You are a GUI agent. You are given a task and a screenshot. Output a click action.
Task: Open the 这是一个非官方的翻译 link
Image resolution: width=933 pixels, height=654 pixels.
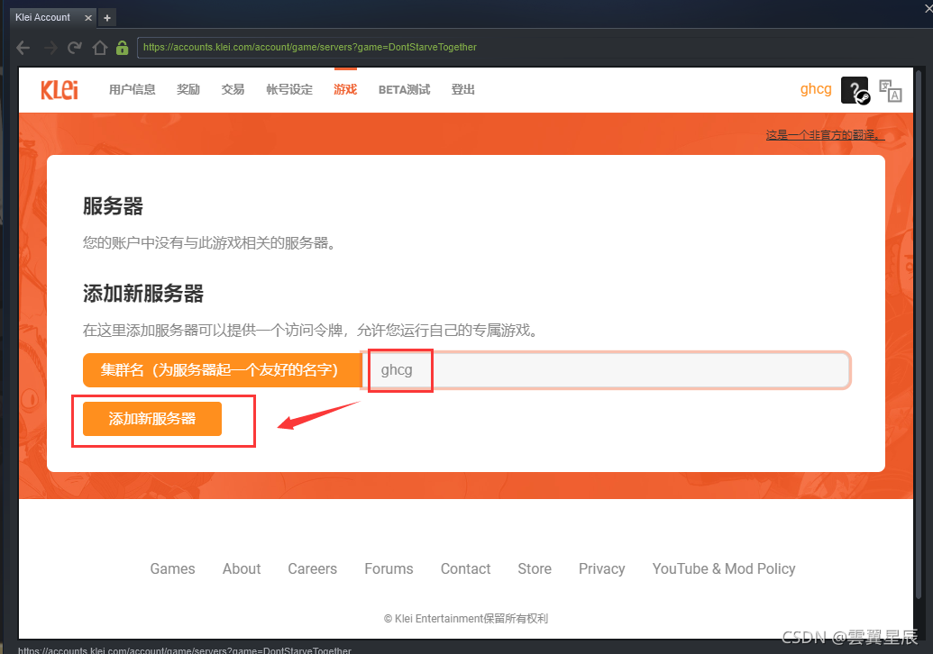[825, 135]
